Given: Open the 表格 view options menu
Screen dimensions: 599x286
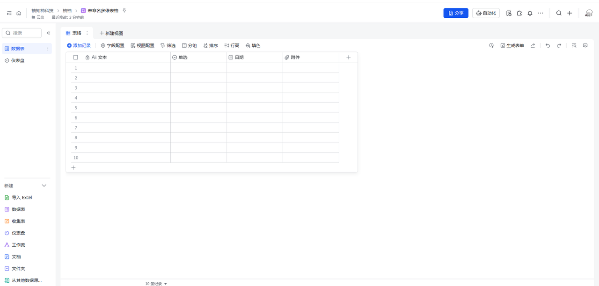Looking at the screenshot, I should [x=87, y=33].
